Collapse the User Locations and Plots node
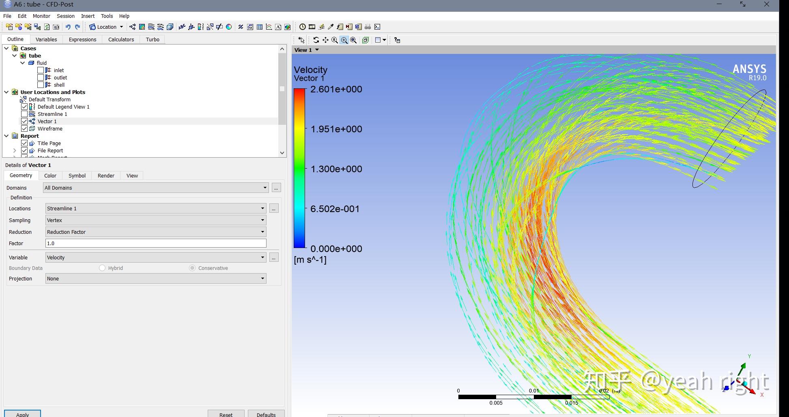Screen dimensions: 789x417 [6, 92]
